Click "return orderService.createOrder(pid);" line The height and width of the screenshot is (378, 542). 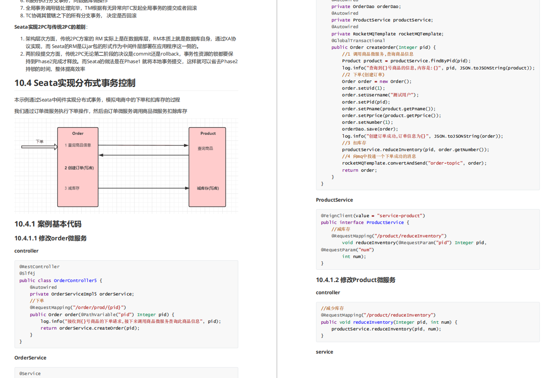tap(90, 328)
